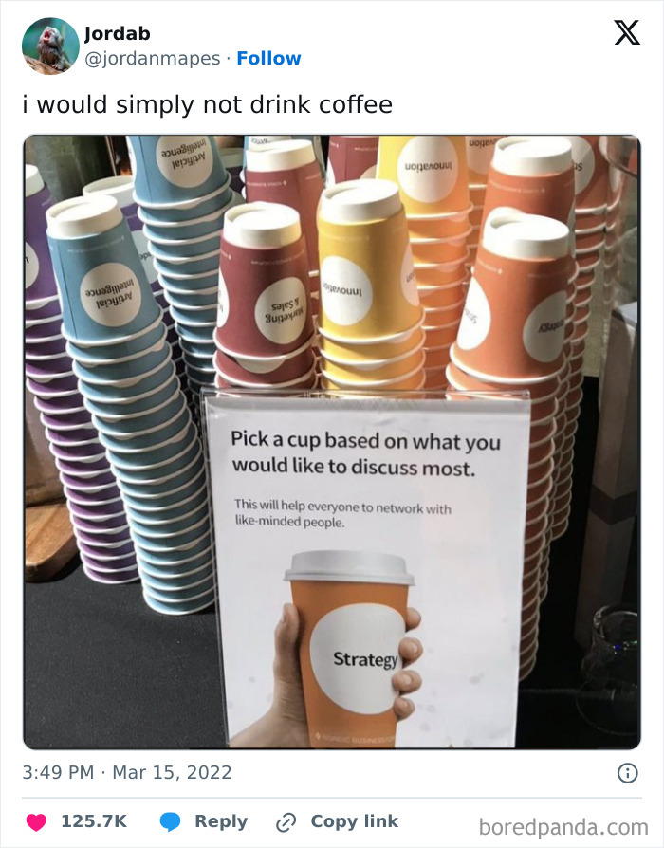Click the Strategy cup on the sign
664x848 pixels.
352,649
